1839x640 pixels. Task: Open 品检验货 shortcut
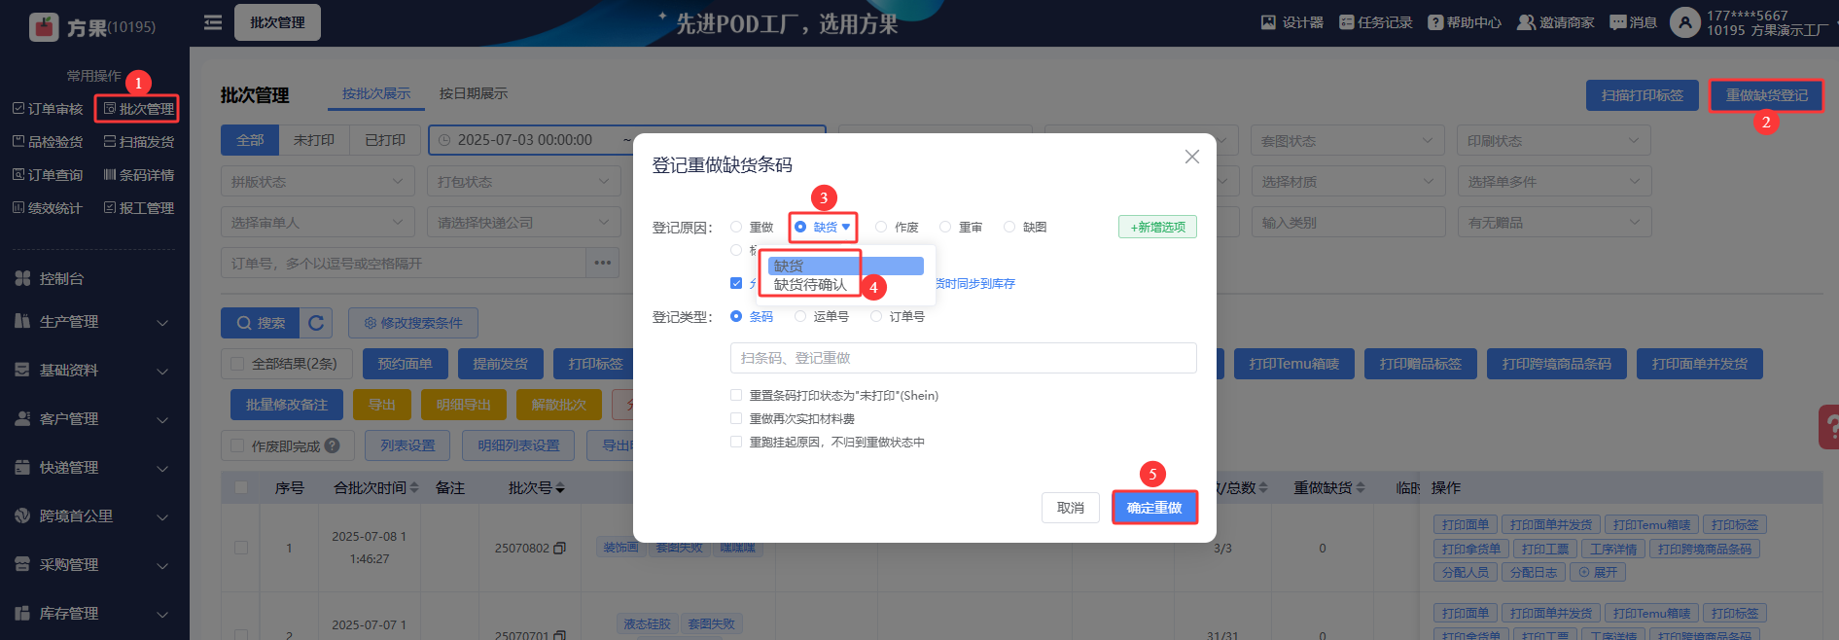click(x=48, y=142)
